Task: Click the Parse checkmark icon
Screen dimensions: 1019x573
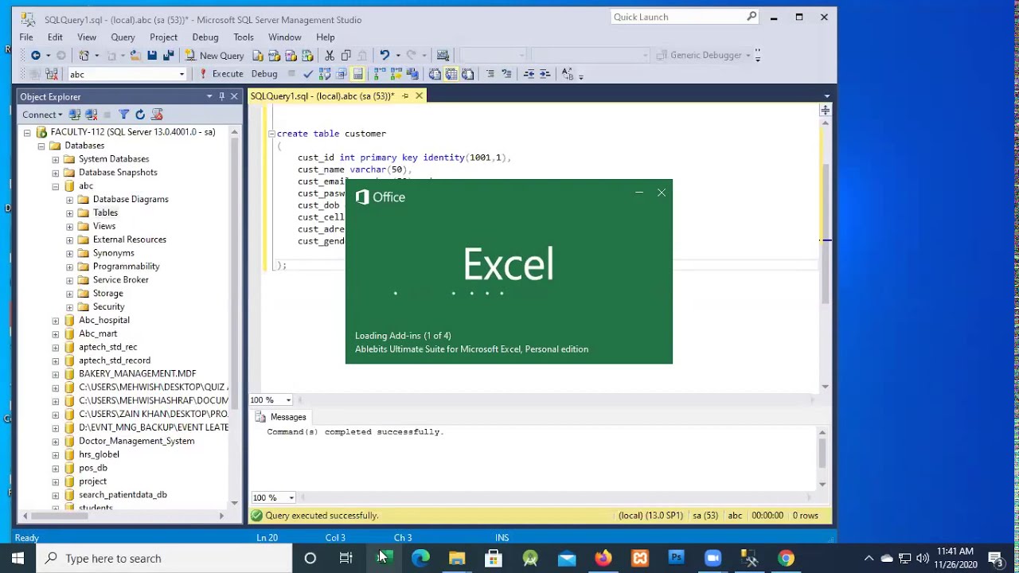Action: click(x=308, y=74)
